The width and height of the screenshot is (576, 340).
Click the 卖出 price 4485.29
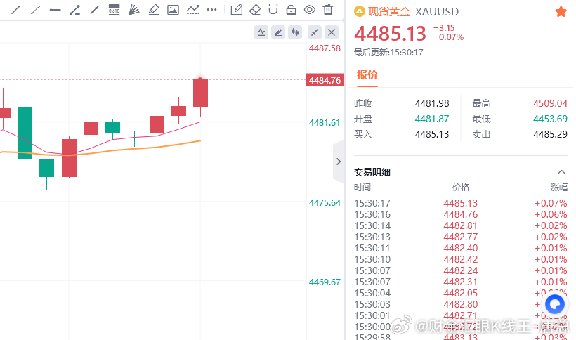point(550,134)
